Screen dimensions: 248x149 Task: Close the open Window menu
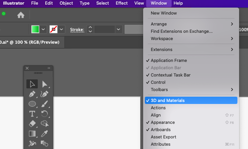[159, 3]
